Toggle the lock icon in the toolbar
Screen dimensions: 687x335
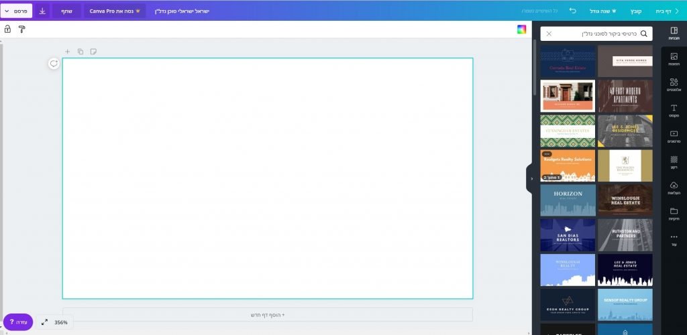[x=7, y=29]
